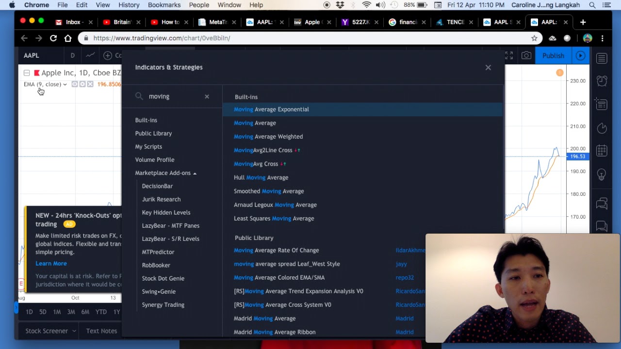Open a new Chrome tab

click(x=583, y=22)
